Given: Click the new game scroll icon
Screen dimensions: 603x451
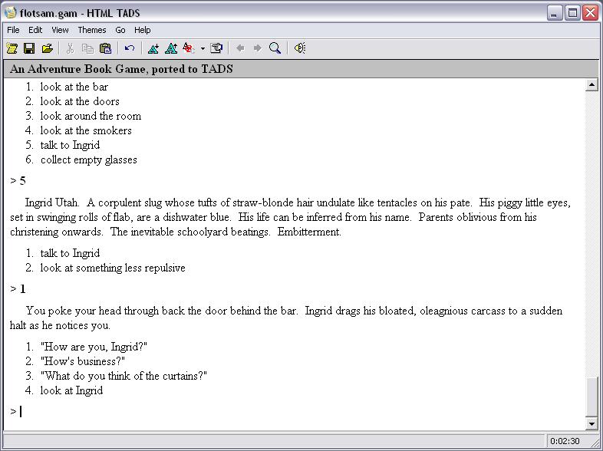Looking at the screenshot, I should [x=12, y=48].
